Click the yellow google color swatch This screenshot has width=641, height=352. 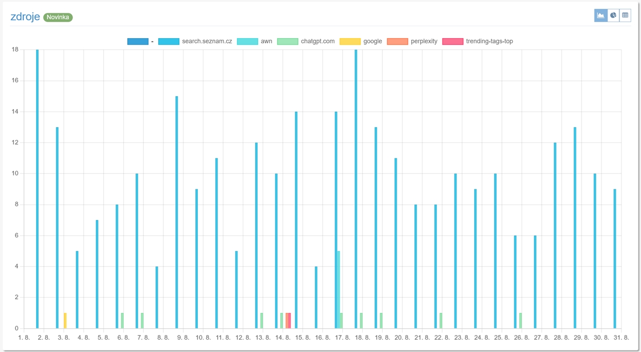pos(350,41)
